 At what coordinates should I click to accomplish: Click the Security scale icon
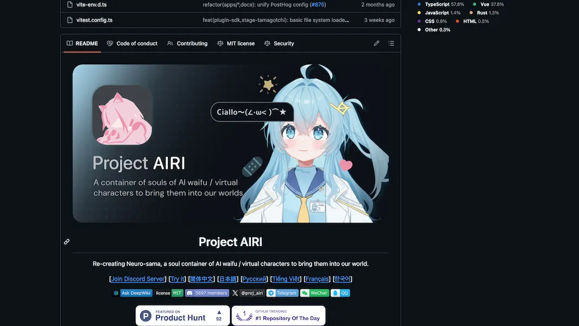pos(267,43)
